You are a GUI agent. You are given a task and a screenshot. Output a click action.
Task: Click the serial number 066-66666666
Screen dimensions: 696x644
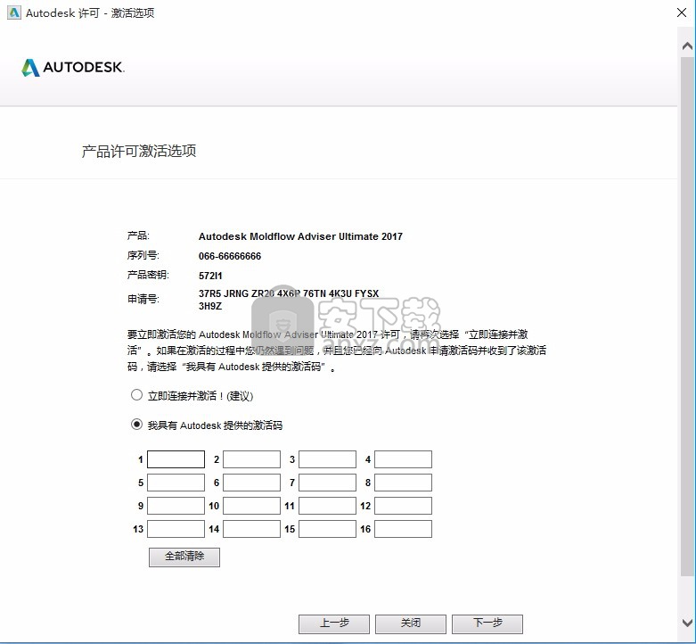(x=230, y=256)
